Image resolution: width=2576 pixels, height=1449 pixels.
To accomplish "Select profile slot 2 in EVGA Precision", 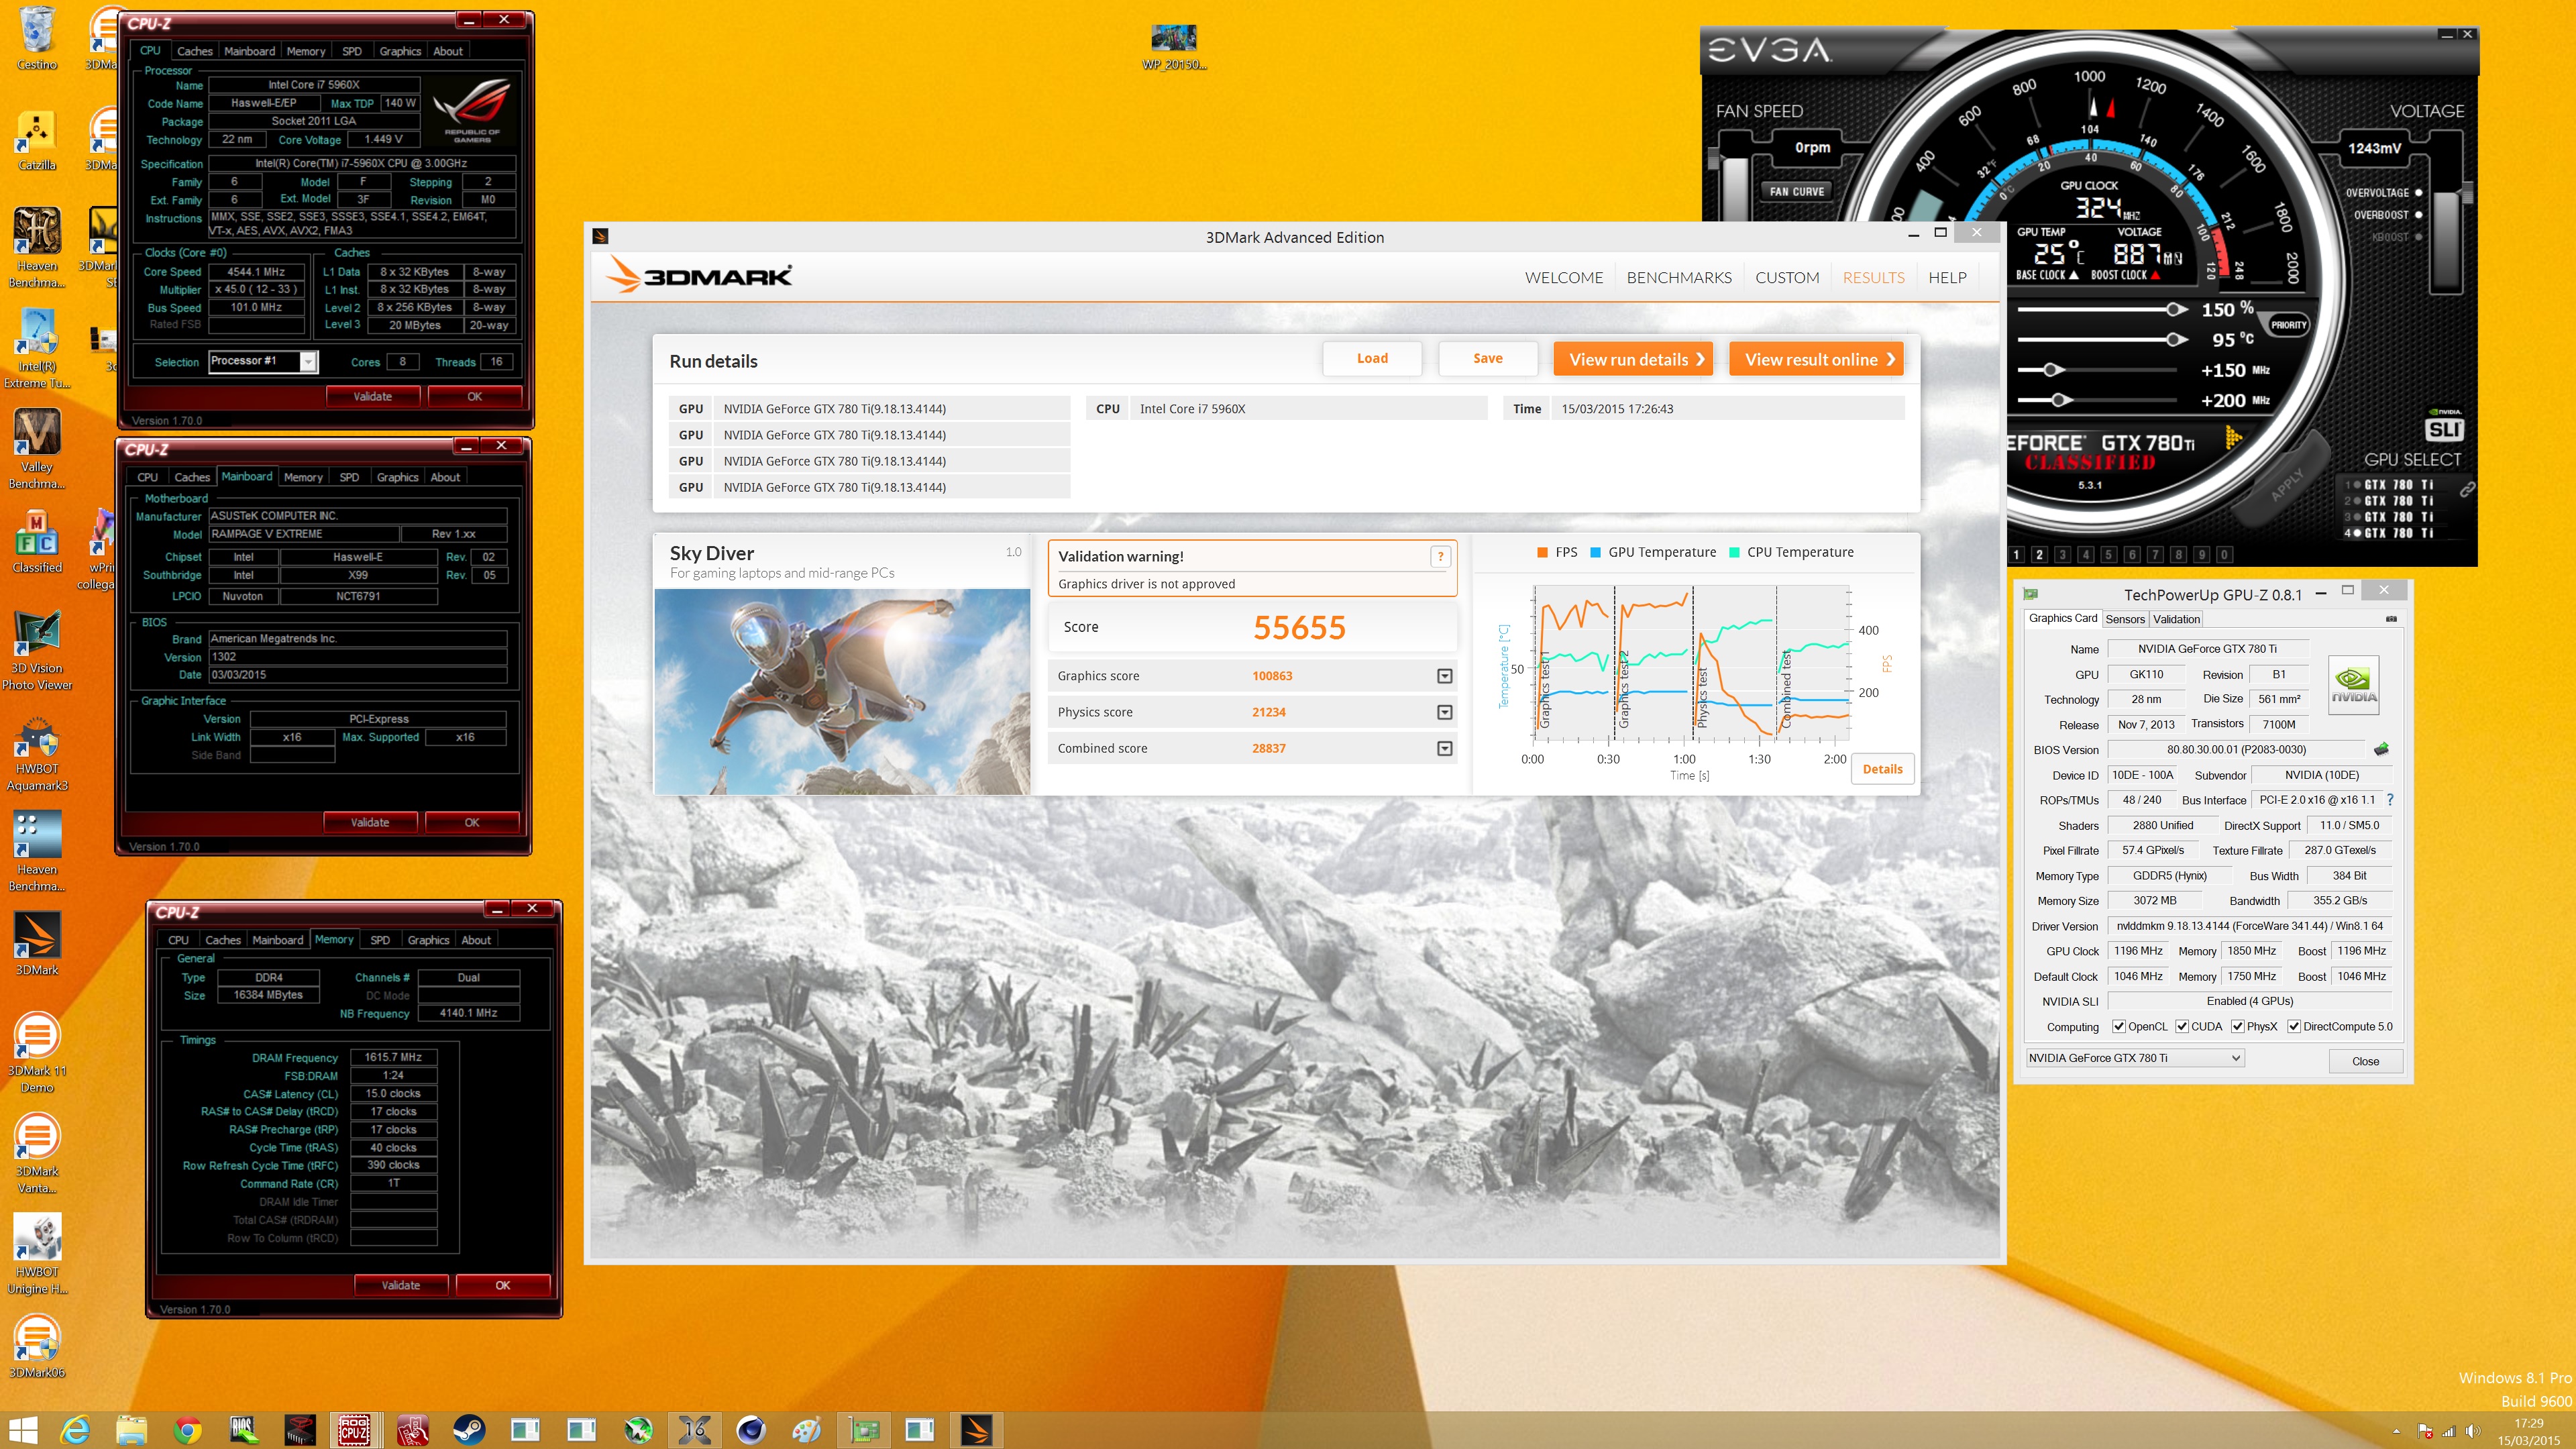I will [x=2039, y=554].
